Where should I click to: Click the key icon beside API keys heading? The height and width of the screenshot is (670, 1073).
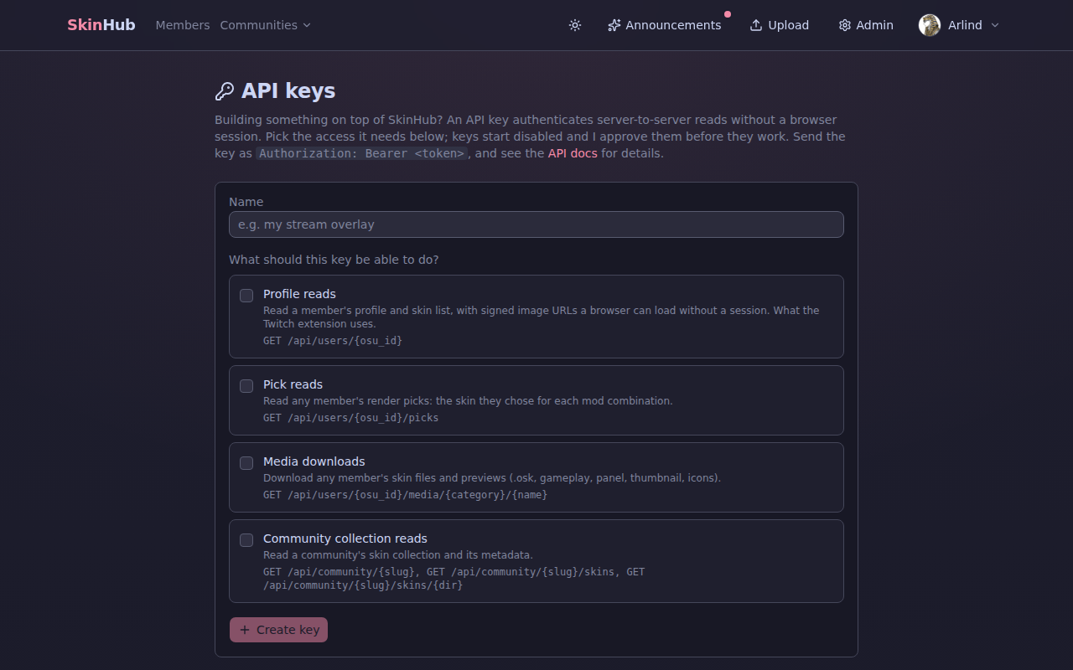point(225,91)
